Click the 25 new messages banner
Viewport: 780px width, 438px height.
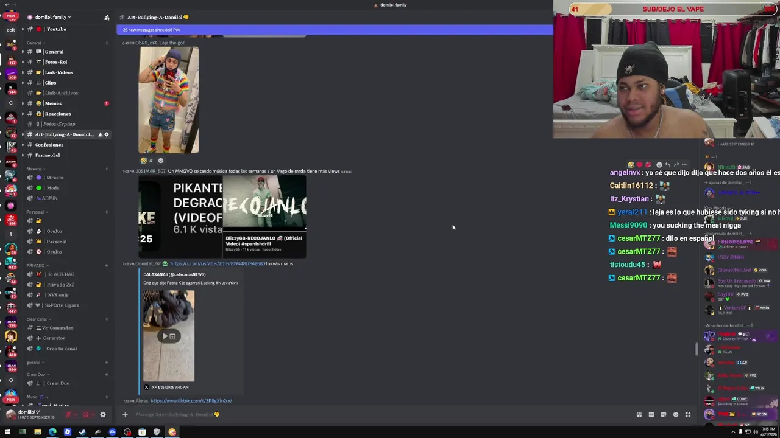tap(335, 30)
